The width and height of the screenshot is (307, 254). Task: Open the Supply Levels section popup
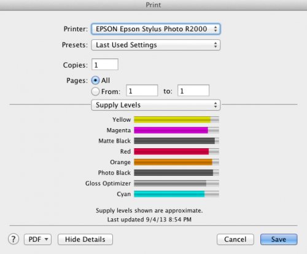pos(155,105)
